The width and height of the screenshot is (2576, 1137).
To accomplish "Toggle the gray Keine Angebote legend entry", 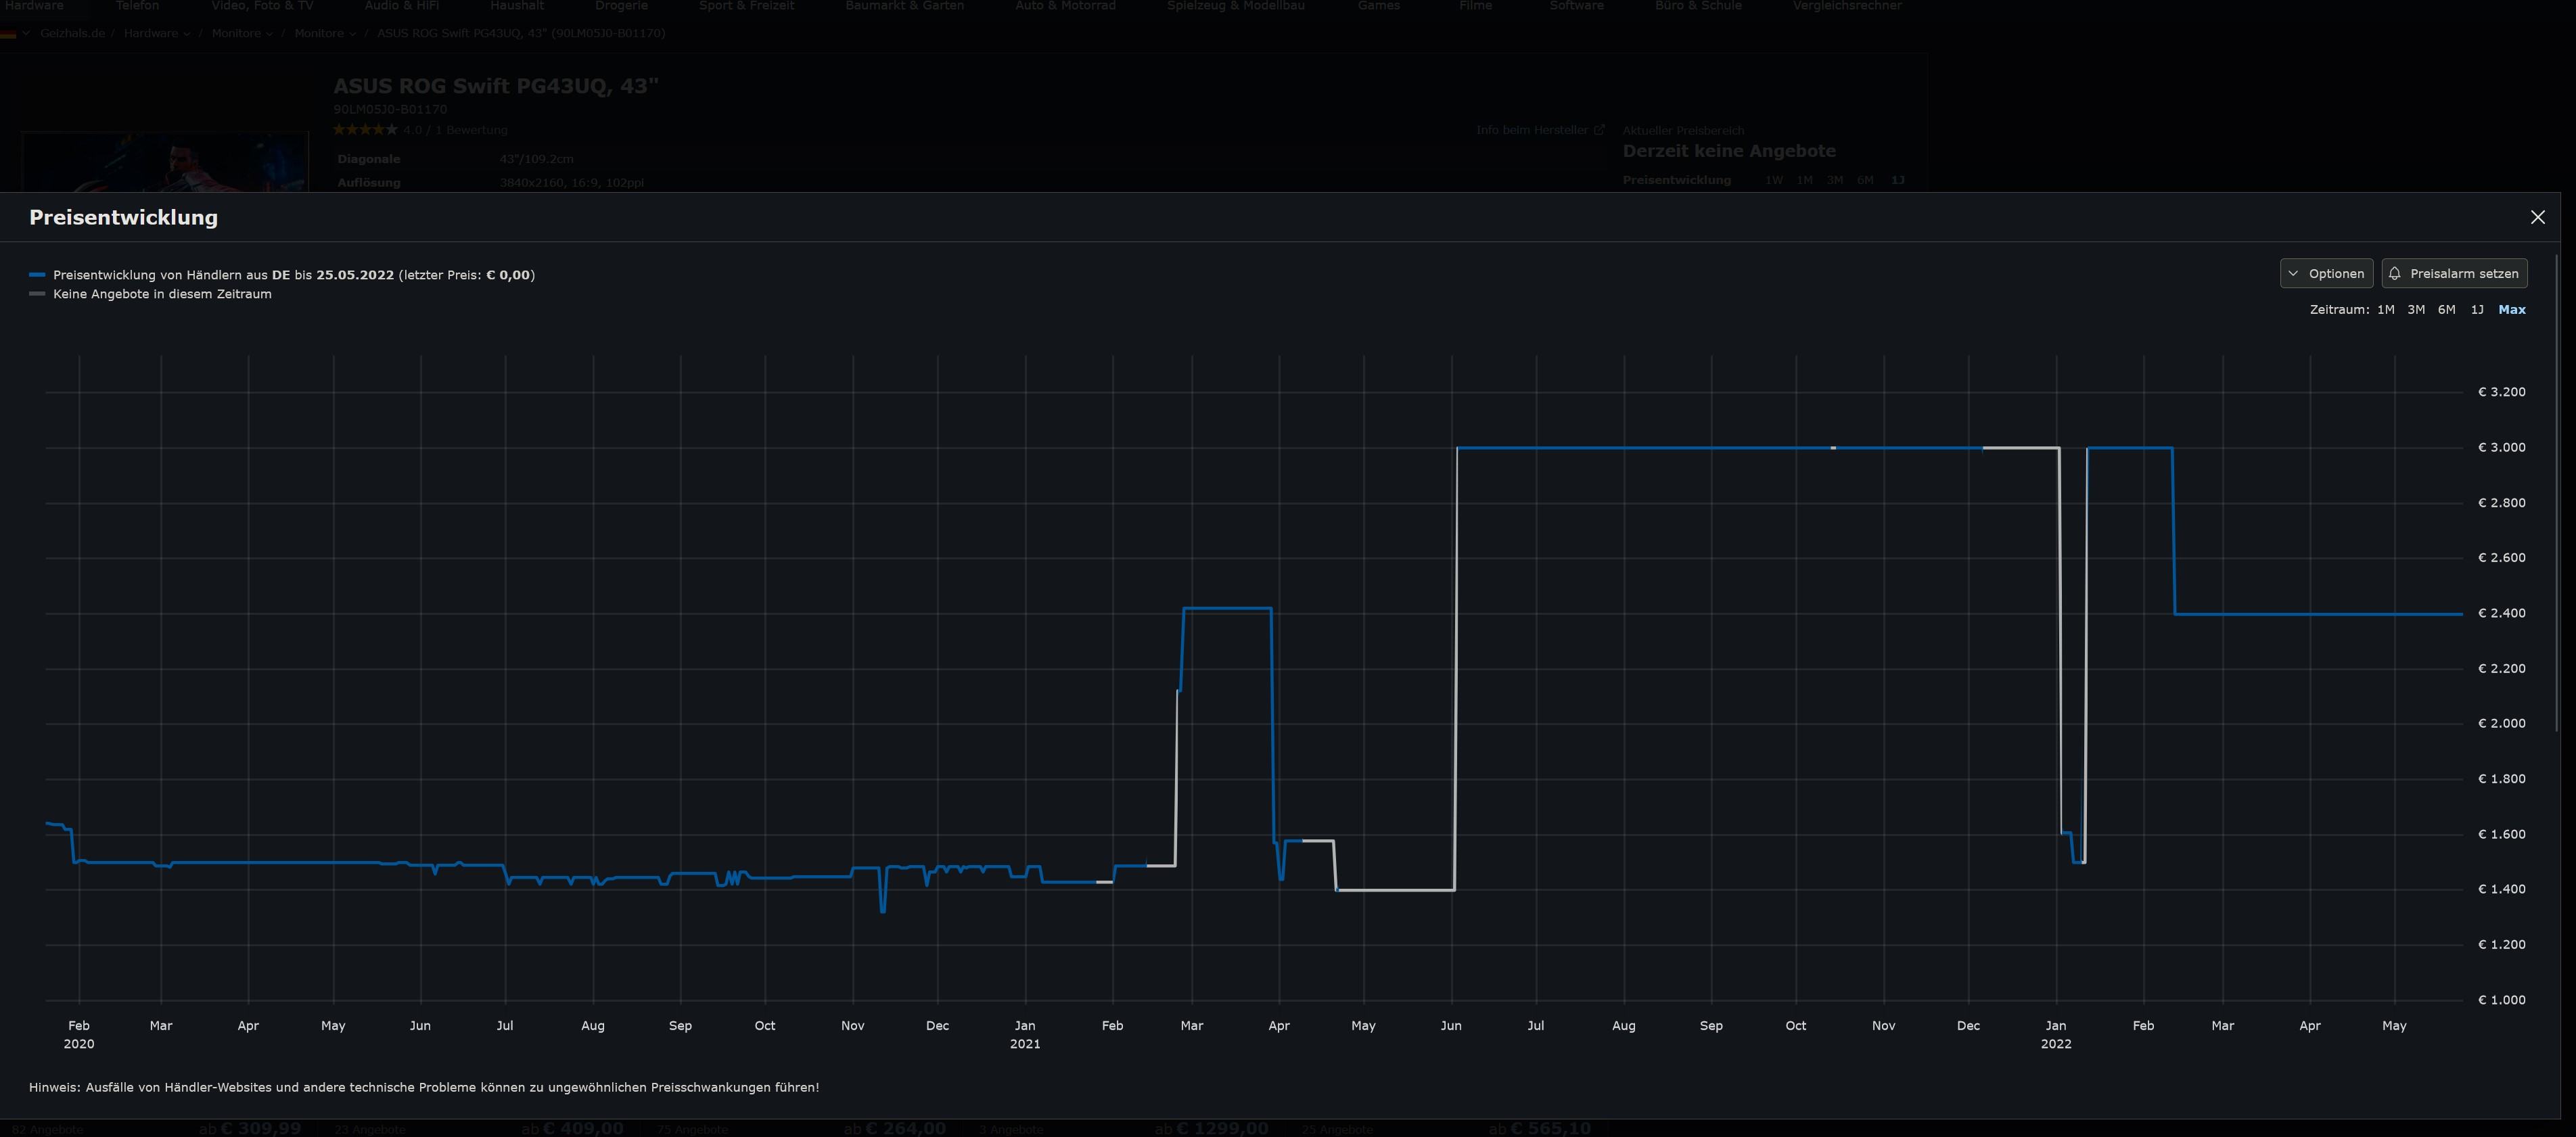I will coord(150,294).
